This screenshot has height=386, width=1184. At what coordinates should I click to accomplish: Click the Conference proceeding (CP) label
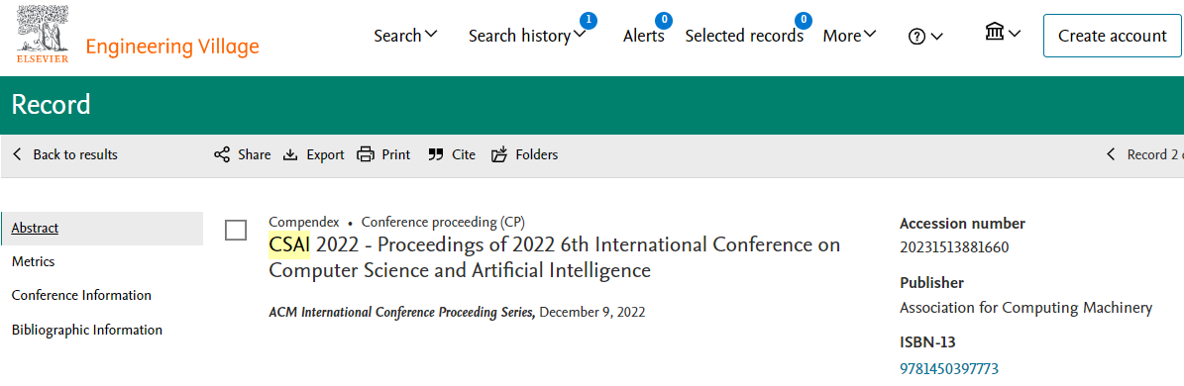click(443, 222)
